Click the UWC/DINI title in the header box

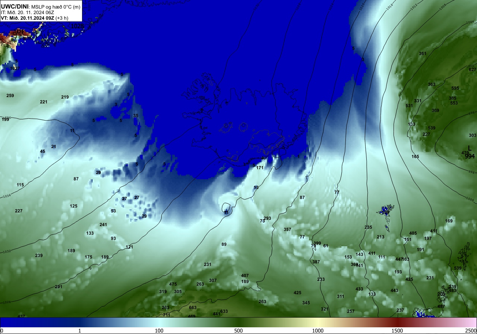[x=15, y=6]
